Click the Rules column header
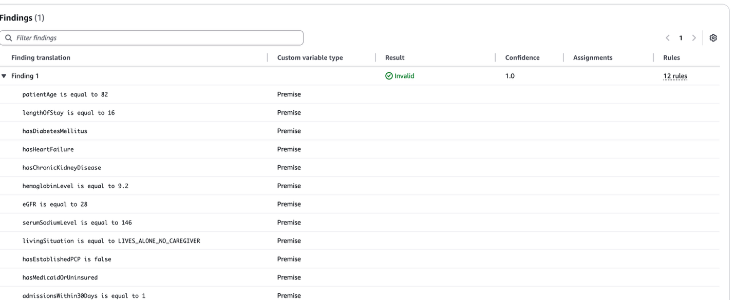The height and width of the screenshot is (300, 734). click(x=671, y=57)
